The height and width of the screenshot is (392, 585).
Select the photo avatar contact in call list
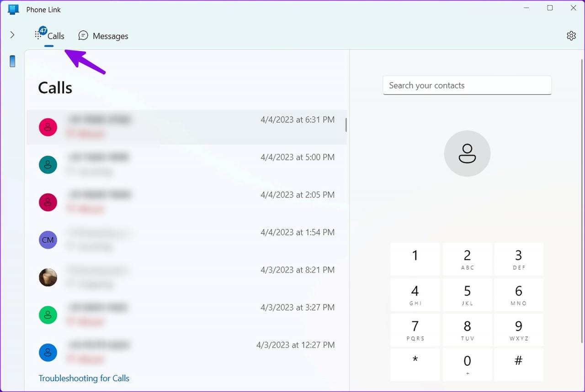click(48, 277)
